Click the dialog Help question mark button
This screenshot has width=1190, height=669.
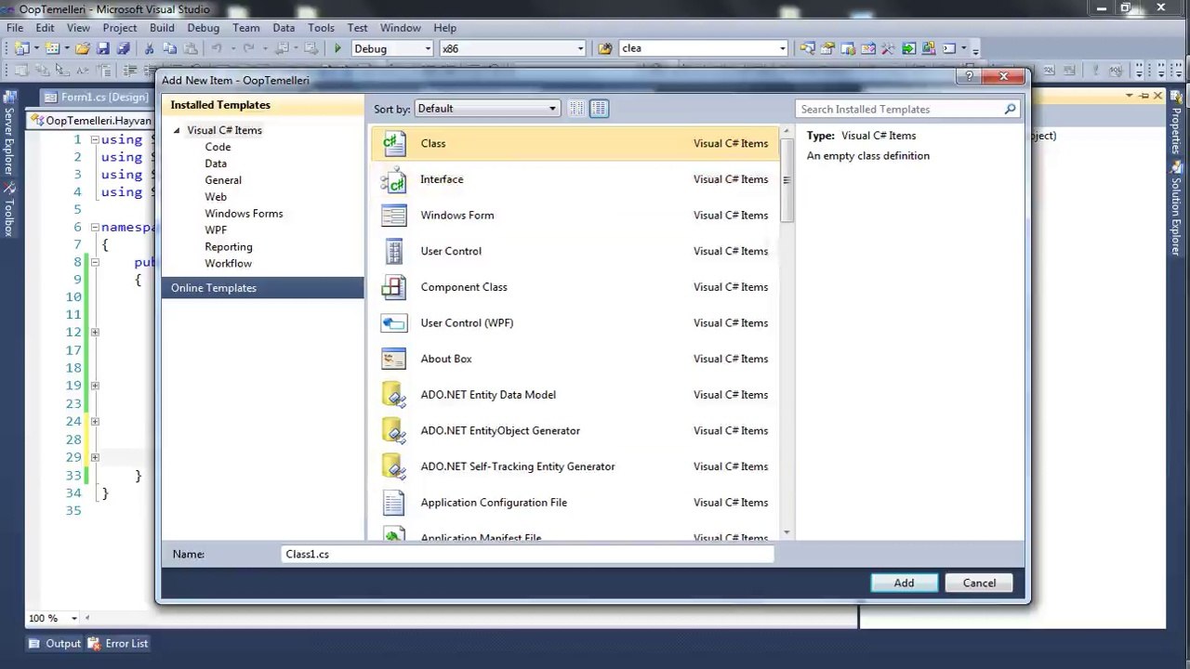coord(970,77)
